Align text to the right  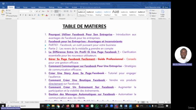(57, 15)
